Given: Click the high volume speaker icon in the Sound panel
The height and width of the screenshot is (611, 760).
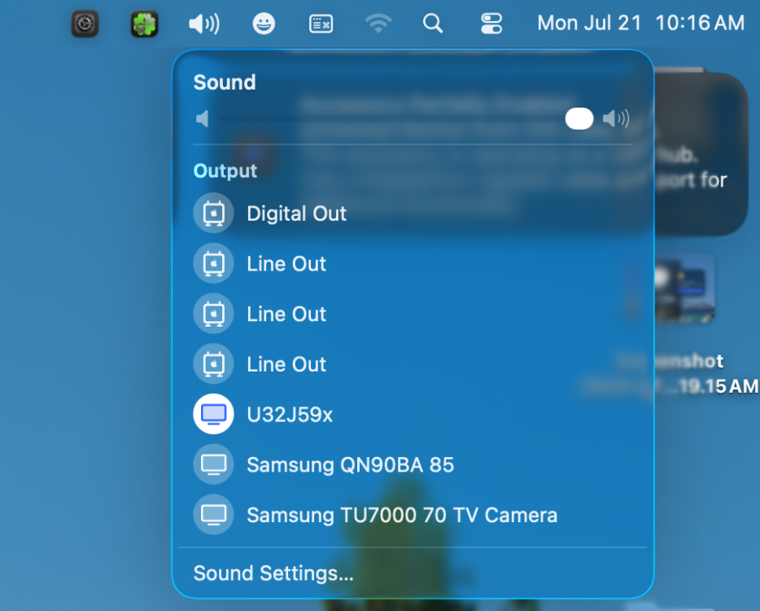Looking at the screenshot, I should tap(616, 118).
